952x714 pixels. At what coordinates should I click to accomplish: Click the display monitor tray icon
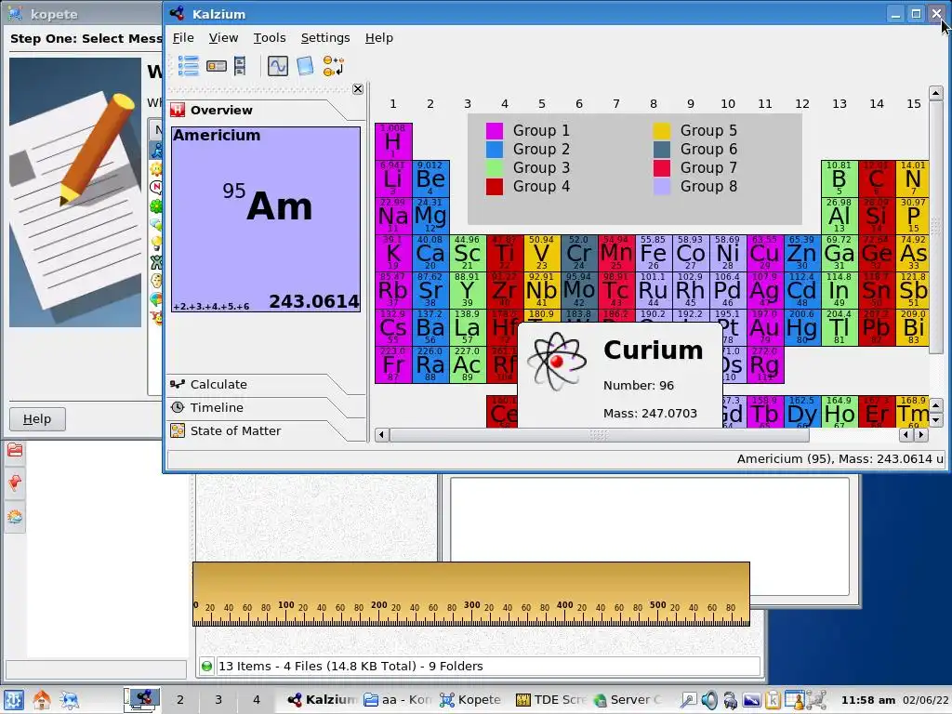tap(751, 700)
